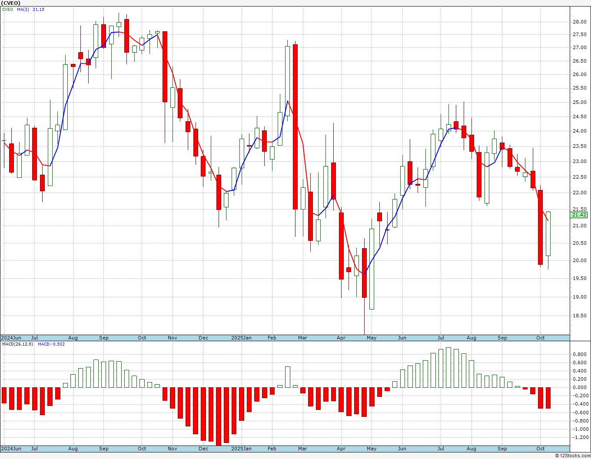Click Mar on the MACD panel date axis

[302, 449]
